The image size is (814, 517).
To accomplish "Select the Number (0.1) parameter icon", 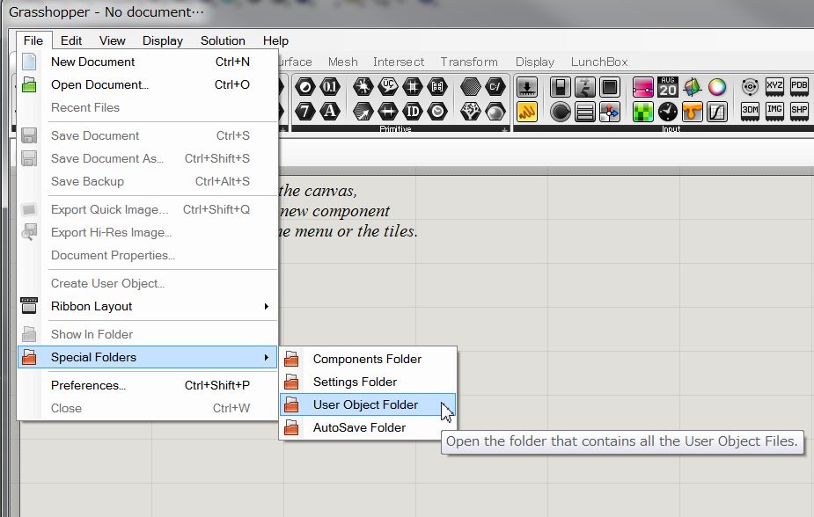I will (330, 86).
